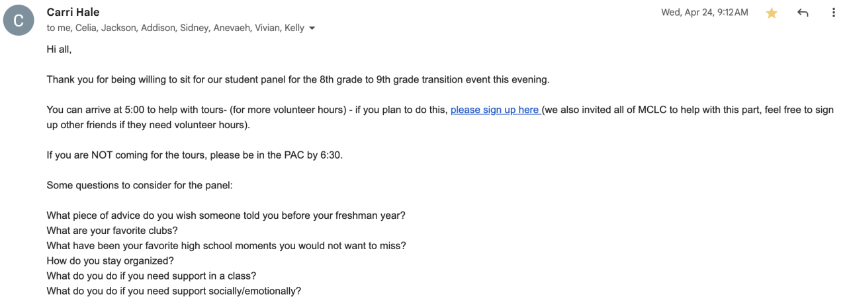Expand recipient details dropdown arrow
The image size is (847, 306).
312,28
